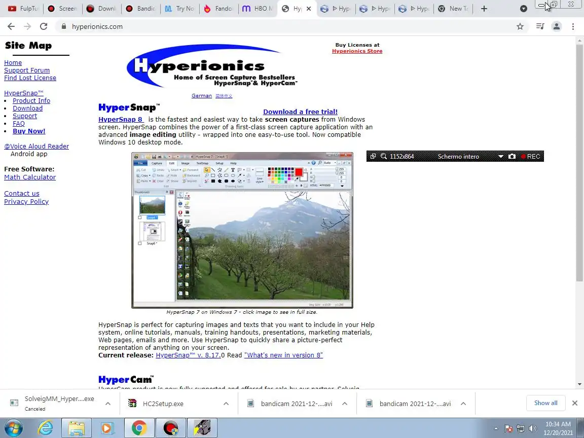Click Download a free trial link
Screen dimensions: 584x438
click(x=300, y=112)
